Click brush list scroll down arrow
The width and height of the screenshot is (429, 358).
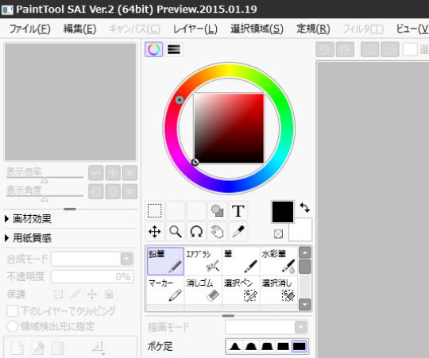[305, 305]
